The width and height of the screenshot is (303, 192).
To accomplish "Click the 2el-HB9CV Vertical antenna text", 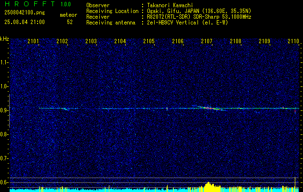I will pyautogui.click(x=187, y=23).
